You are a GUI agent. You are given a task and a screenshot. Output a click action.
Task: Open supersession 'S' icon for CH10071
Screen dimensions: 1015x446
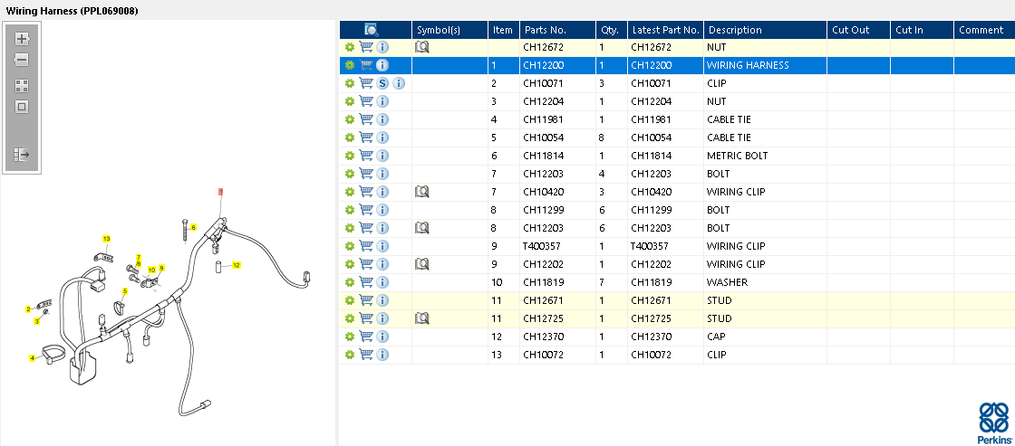tap(382, 83)
